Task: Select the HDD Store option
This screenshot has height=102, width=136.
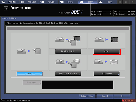Action: click(107, 74)
